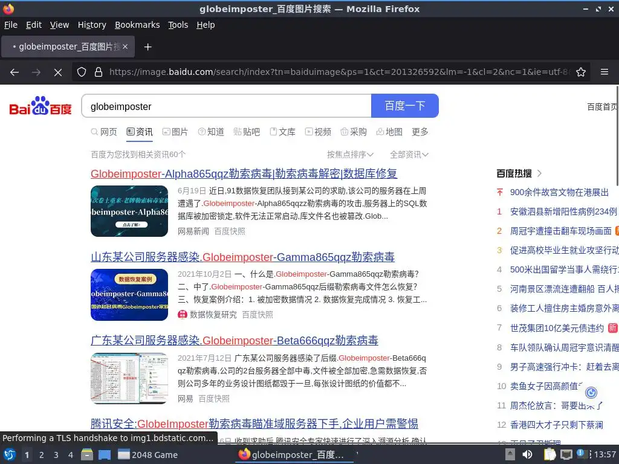Open Help menu
This screenshot has width=619, height=464.
coord(206,25)
